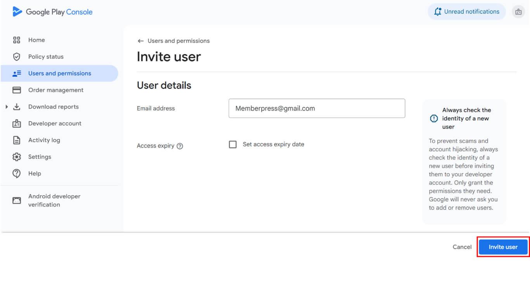The width and height of the screenshot is (530, 298).
Task: Click the Download reports arrow icon
Action: point(17,107)
